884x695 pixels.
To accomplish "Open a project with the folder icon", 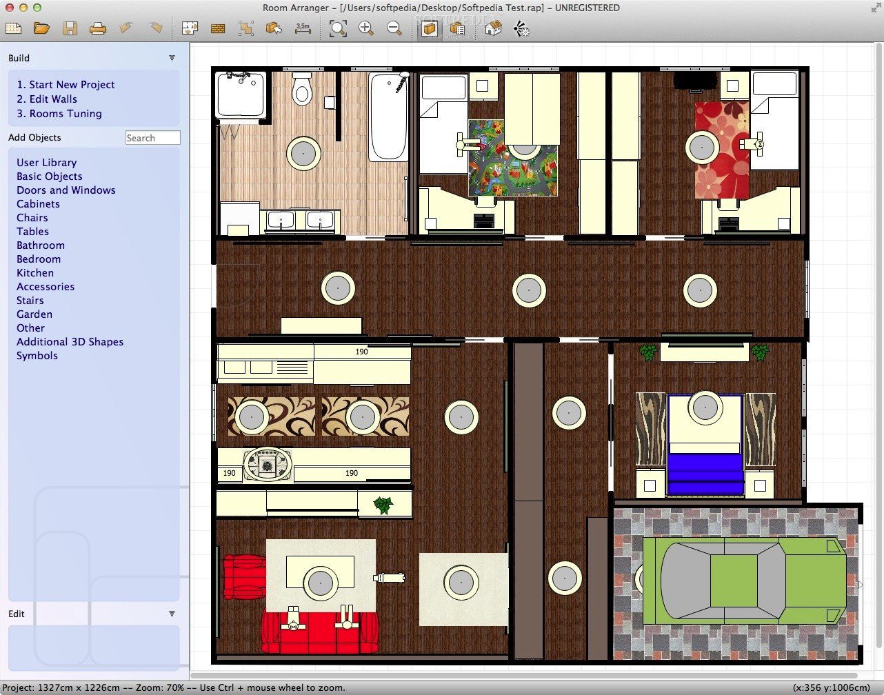I will [x=41, y=28].
